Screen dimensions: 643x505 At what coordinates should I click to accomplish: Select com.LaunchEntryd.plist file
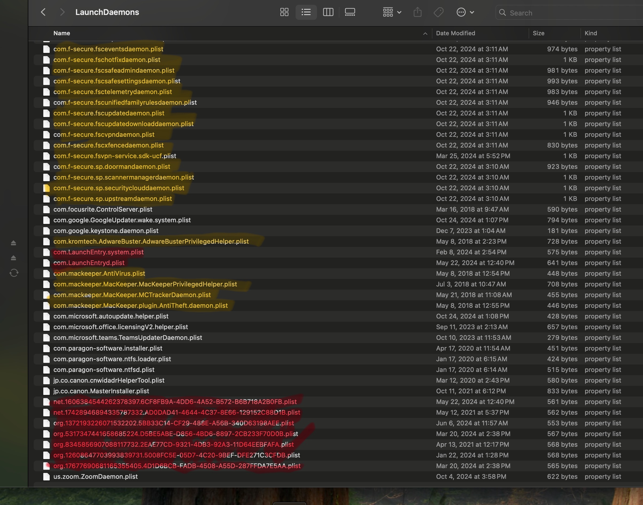89,263
